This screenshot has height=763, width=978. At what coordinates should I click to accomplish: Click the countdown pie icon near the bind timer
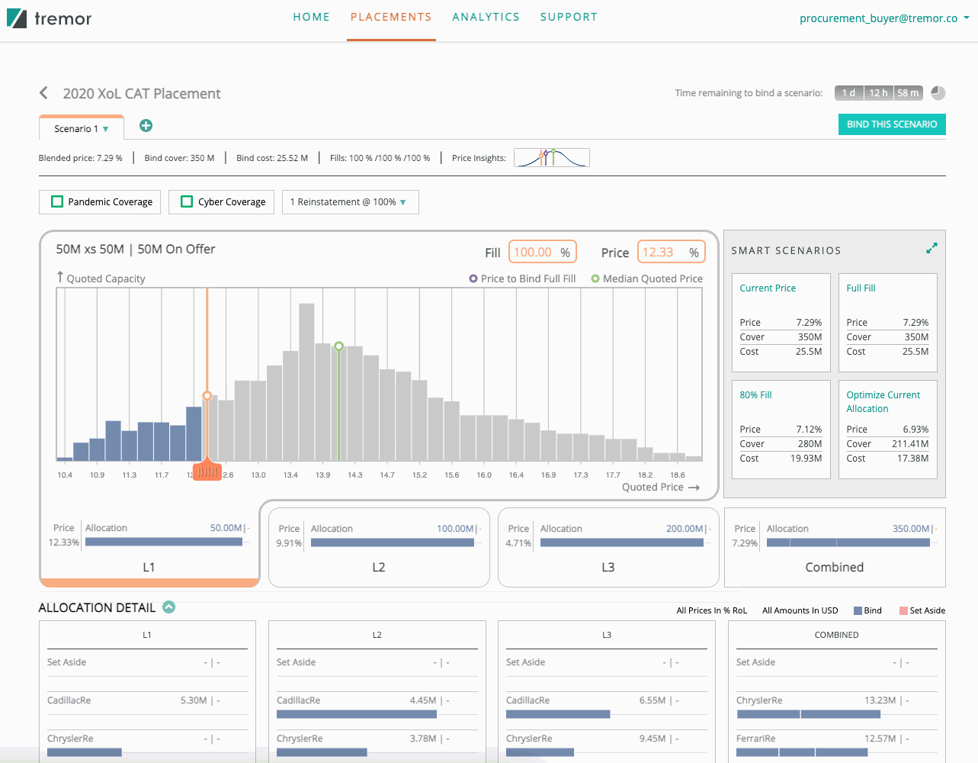(x=938, y=92)
